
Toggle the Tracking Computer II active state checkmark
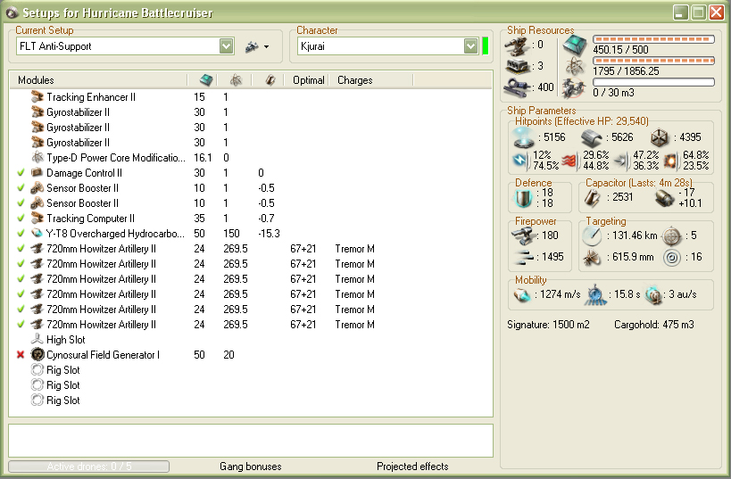(x=21, y=219)
